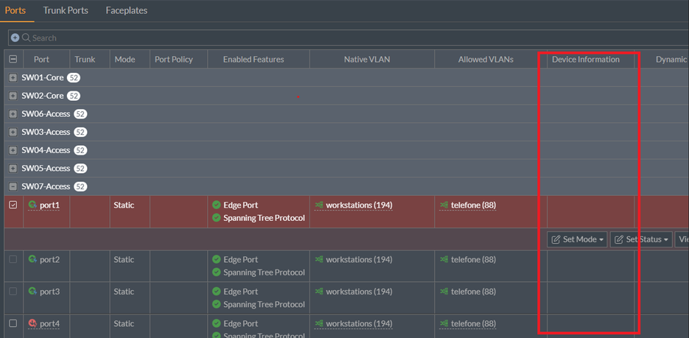Click the telefone VLAN icon on port2
This screenshot has height=338, width=689.
[x=444, y=259]
